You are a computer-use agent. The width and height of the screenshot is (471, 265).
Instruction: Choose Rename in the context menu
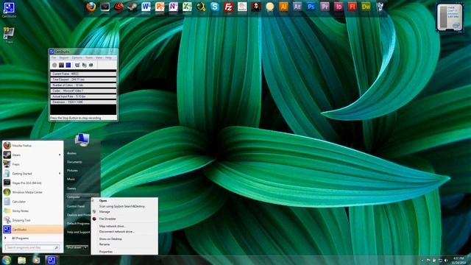[x=124, y=244]
